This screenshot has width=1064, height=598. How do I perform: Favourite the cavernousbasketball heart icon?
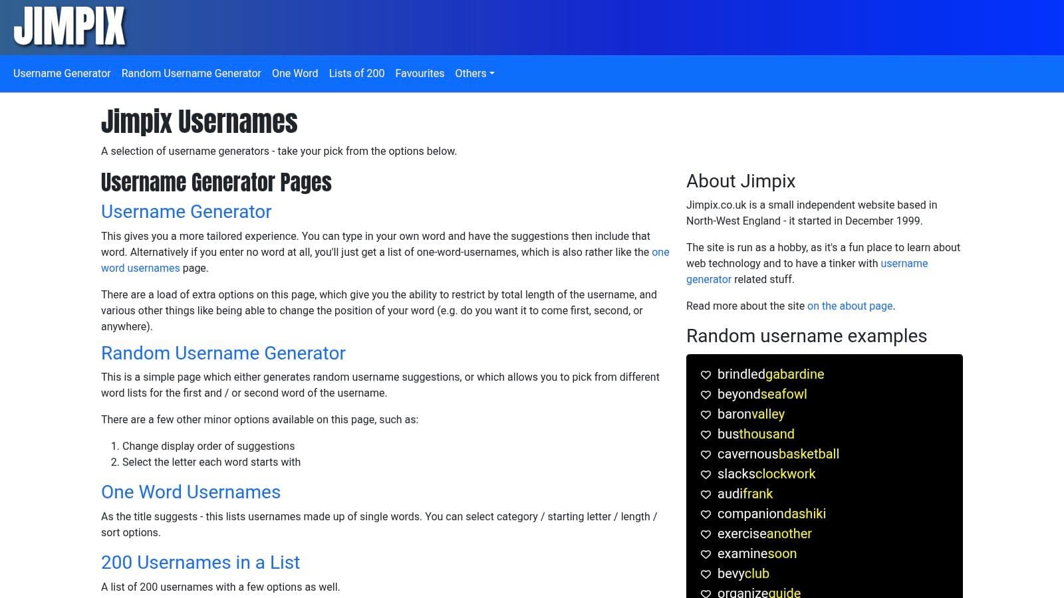pyautogui.click(x=706, y=454)
